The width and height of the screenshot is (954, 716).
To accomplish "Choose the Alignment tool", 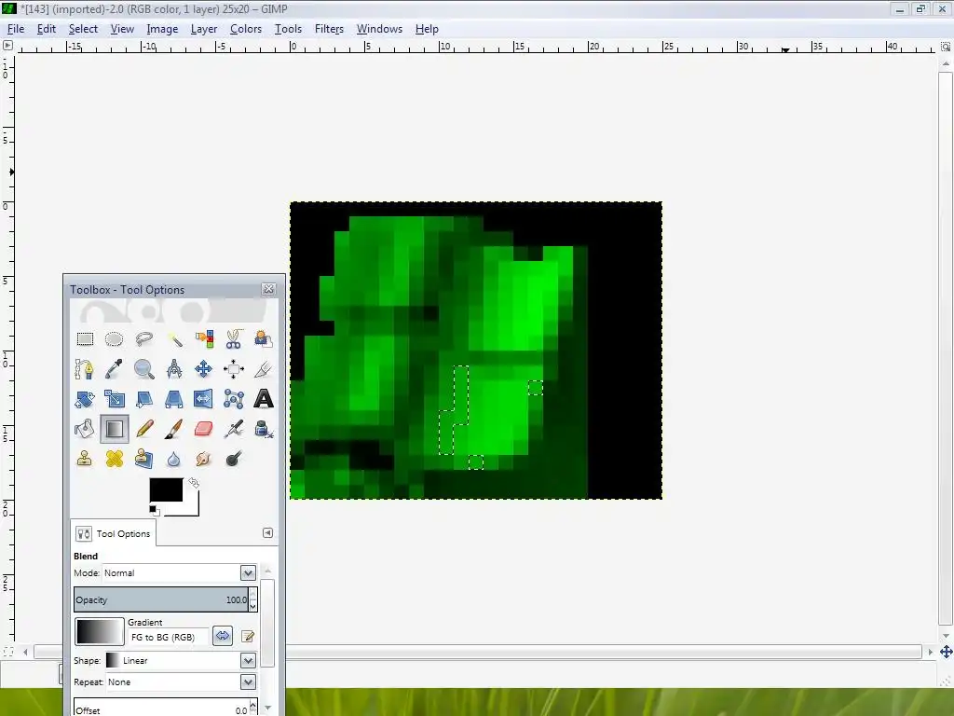I will pos(234,369).
